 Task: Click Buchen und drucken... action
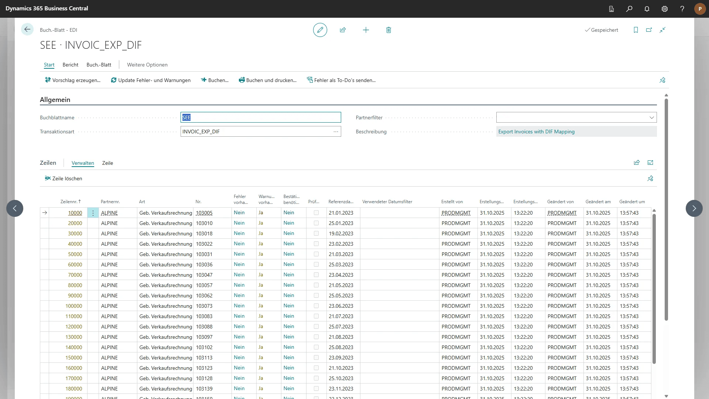pyautogui.click(x=268, y=80)
